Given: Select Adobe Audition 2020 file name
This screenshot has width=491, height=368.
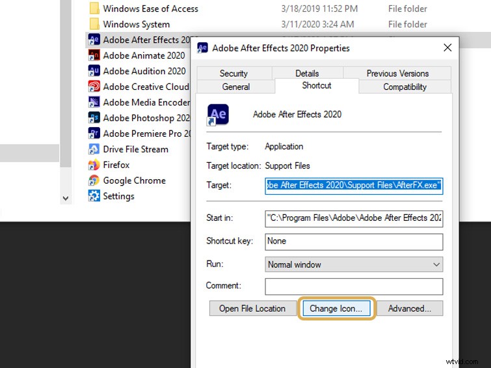Looking at the screenshot, I should [144, 71].
